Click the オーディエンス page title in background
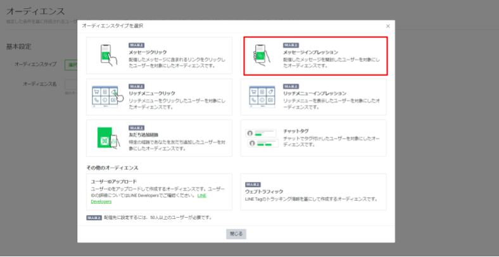 click(x=35, y=12)
